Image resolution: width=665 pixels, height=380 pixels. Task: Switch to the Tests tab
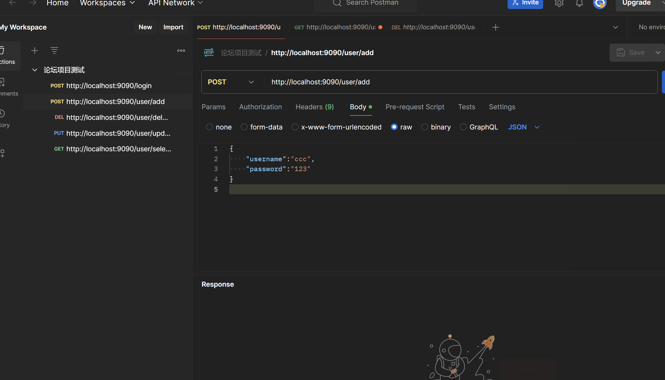click(466, 107)
